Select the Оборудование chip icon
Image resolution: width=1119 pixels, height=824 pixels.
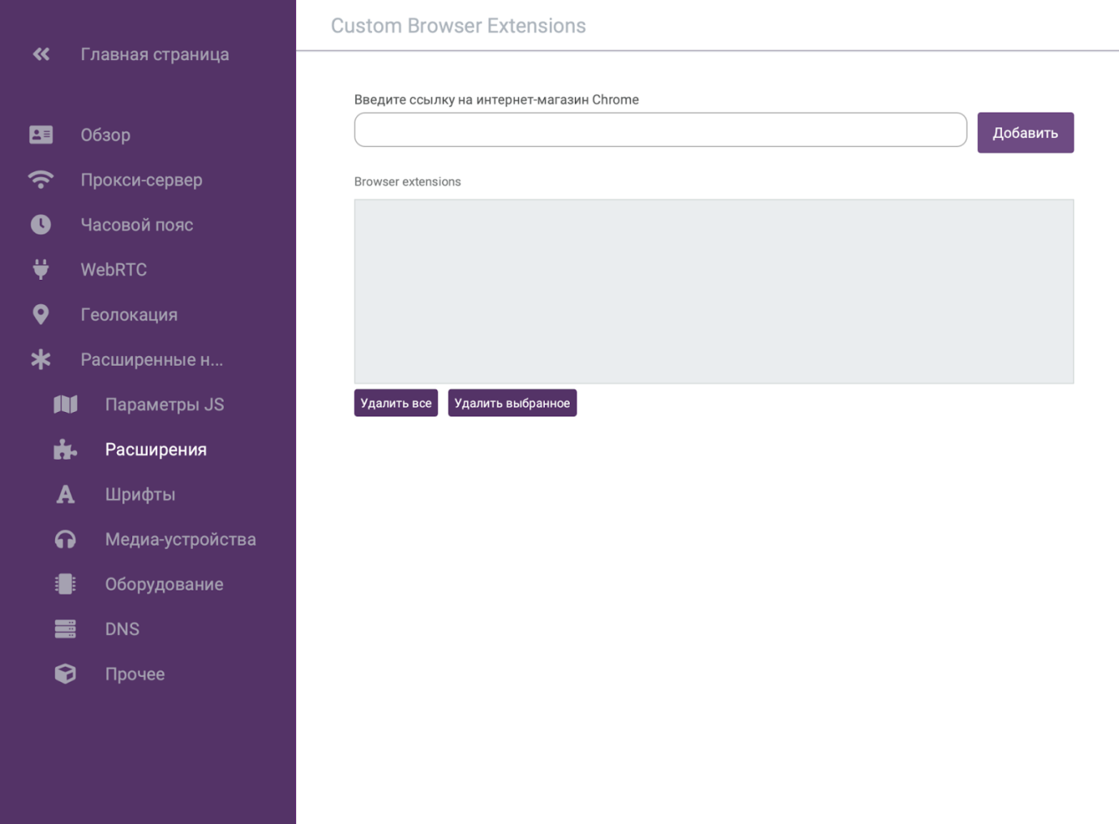65,584
